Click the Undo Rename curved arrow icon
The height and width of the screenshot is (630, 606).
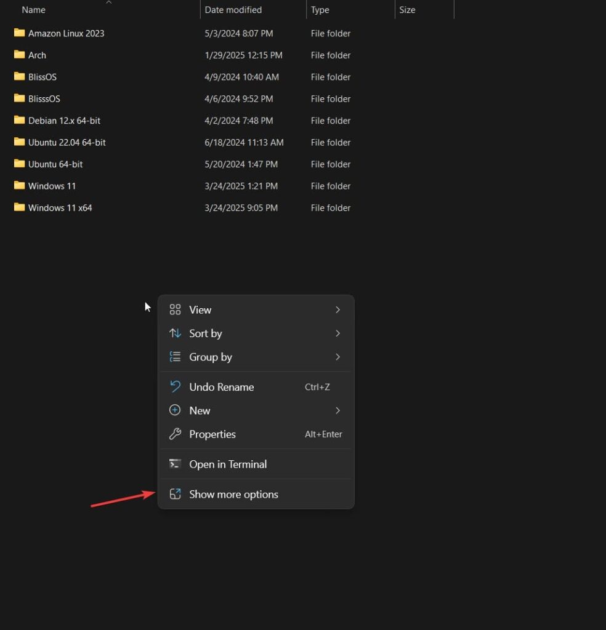176,387
